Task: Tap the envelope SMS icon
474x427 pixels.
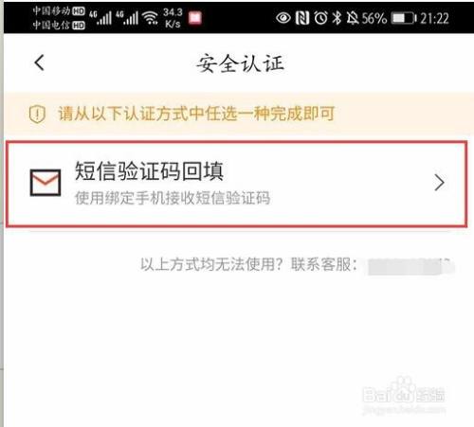Action: tap(46, 183)
